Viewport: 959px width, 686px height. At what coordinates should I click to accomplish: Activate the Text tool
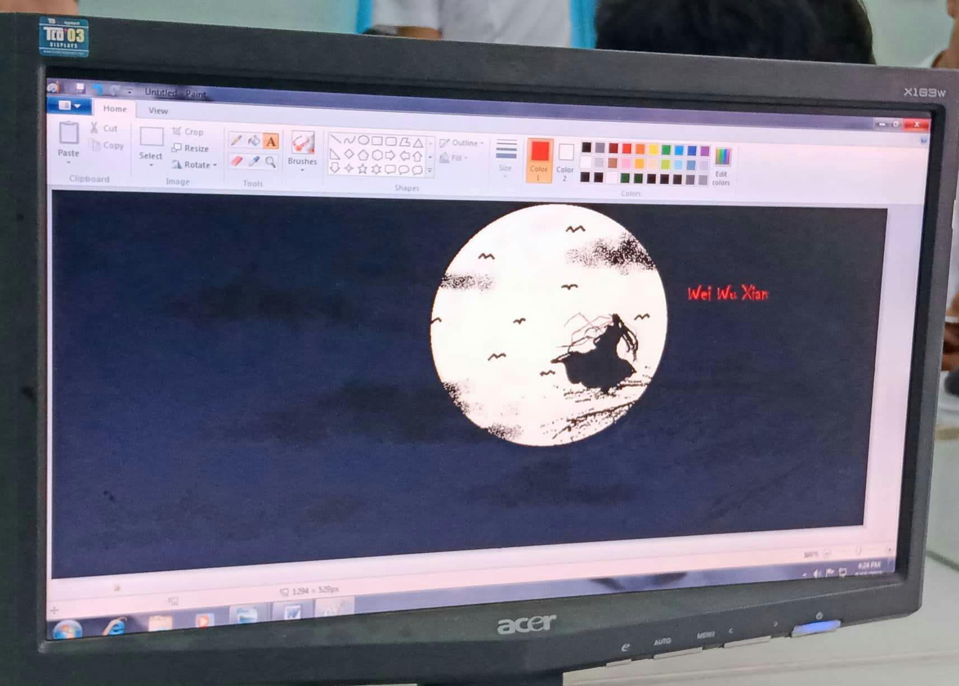(271, 142)
